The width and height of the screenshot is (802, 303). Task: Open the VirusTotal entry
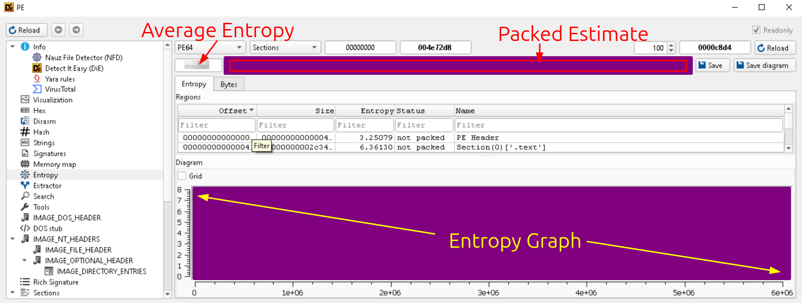tap(60, 89)
